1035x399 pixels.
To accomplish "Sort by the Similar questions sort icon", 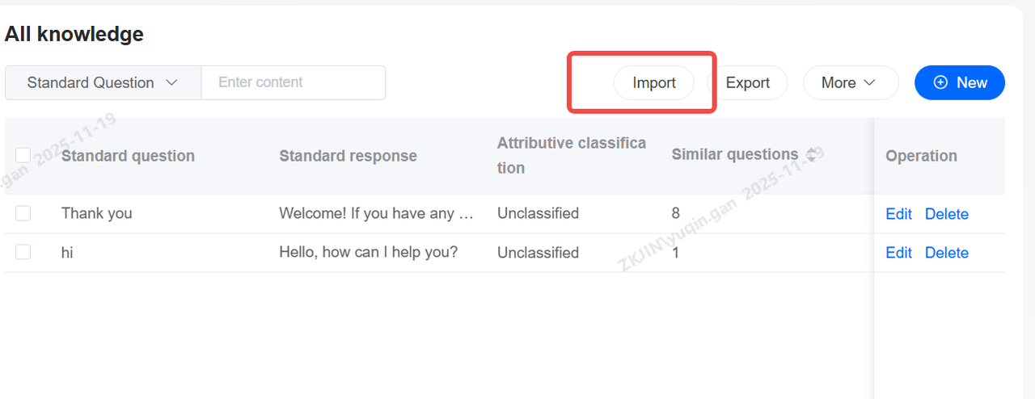I will pyautogui.click(x=811, y=155).
